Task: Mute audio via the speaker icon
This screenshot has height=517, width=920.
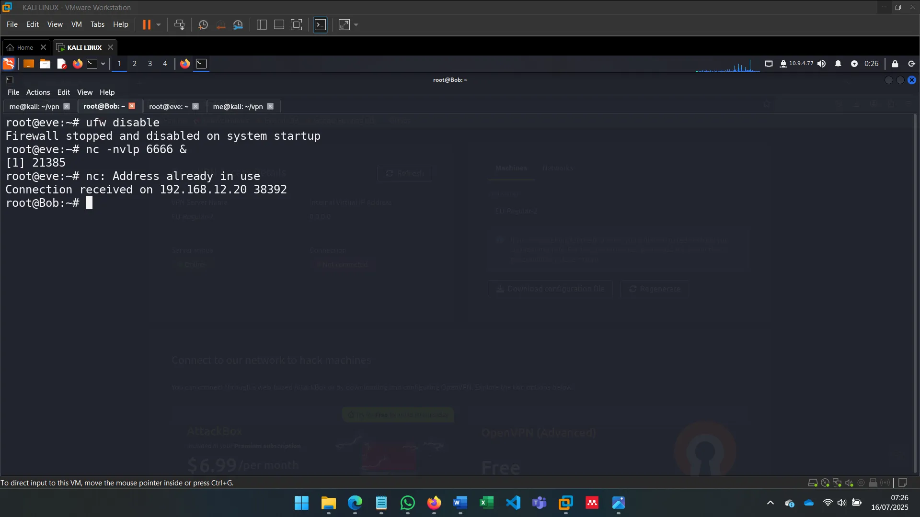Action: [x=822, y=64]
